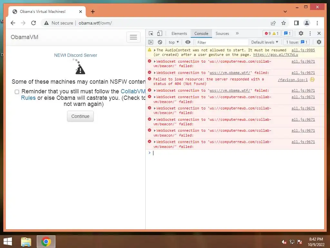Viewport: 330px width, 248px height.
Task: Create a live expression with eye icon
Action: tap(188, 42)
